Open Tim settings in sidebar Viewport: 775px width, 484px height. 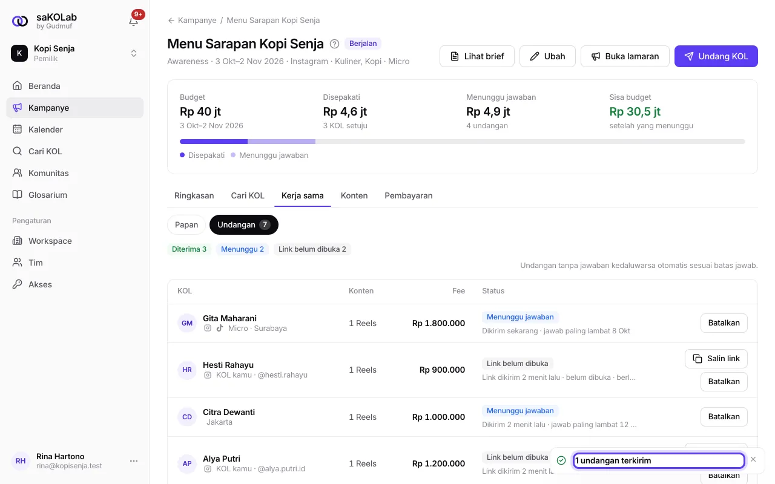(74, 263)
